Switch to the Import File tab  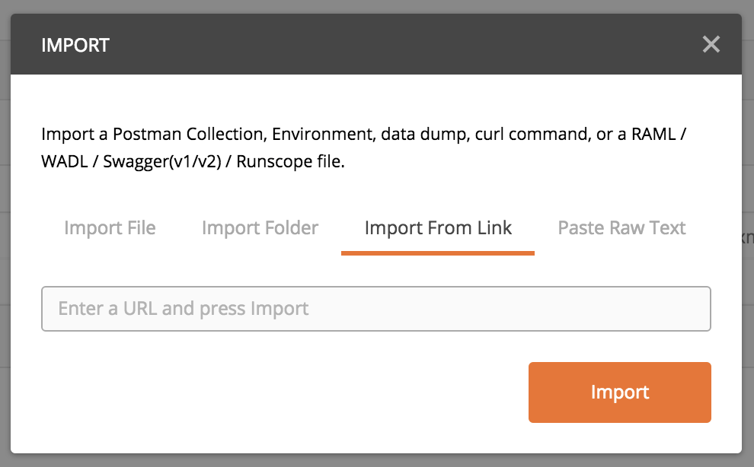pos(110,228)
